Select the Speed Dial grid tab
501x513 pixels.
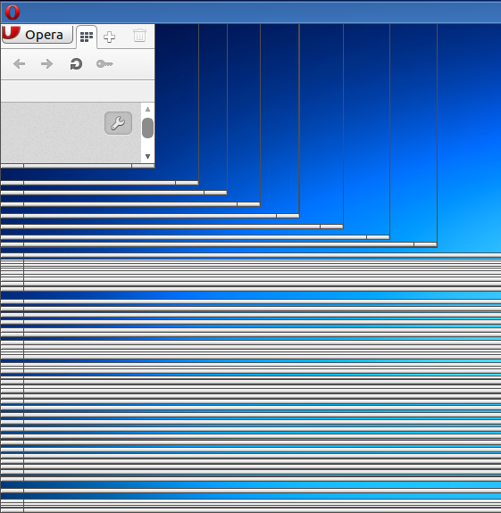(87, 37)
